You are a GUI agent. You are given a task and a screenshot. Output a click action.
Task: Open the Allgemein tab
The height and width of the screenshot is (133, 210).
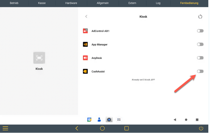pyautogui.click(x=102, y=3)
